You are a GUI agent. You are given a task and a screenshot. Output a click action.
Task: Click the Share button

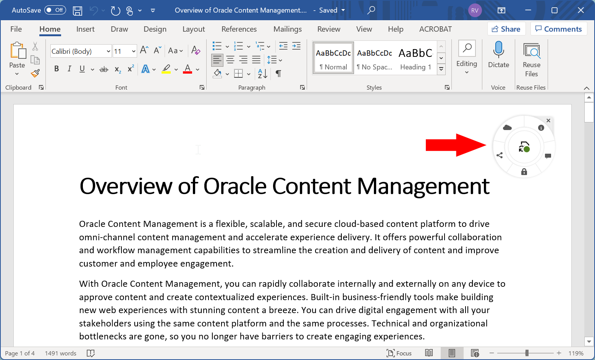point(506,29)
